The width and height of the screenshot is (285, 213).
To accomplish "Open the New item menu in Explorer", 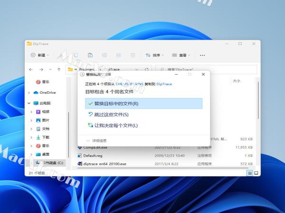I will (x=40, y=55).
